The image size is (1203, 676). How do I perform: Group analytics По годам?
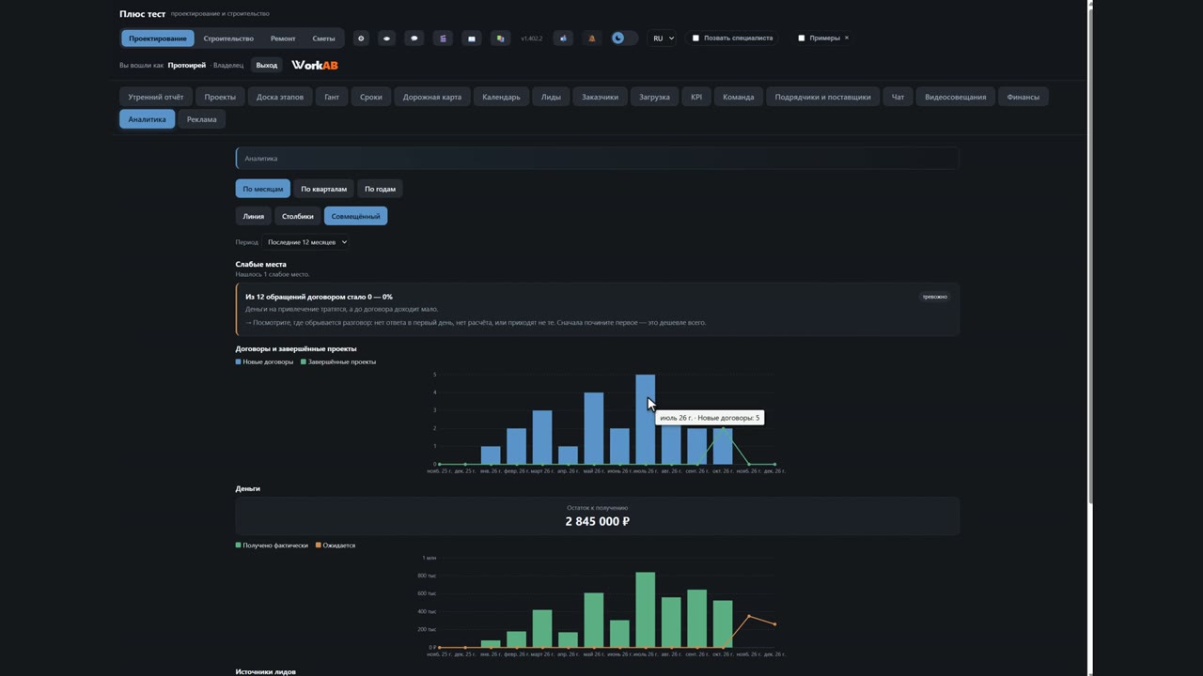point(380,189)
